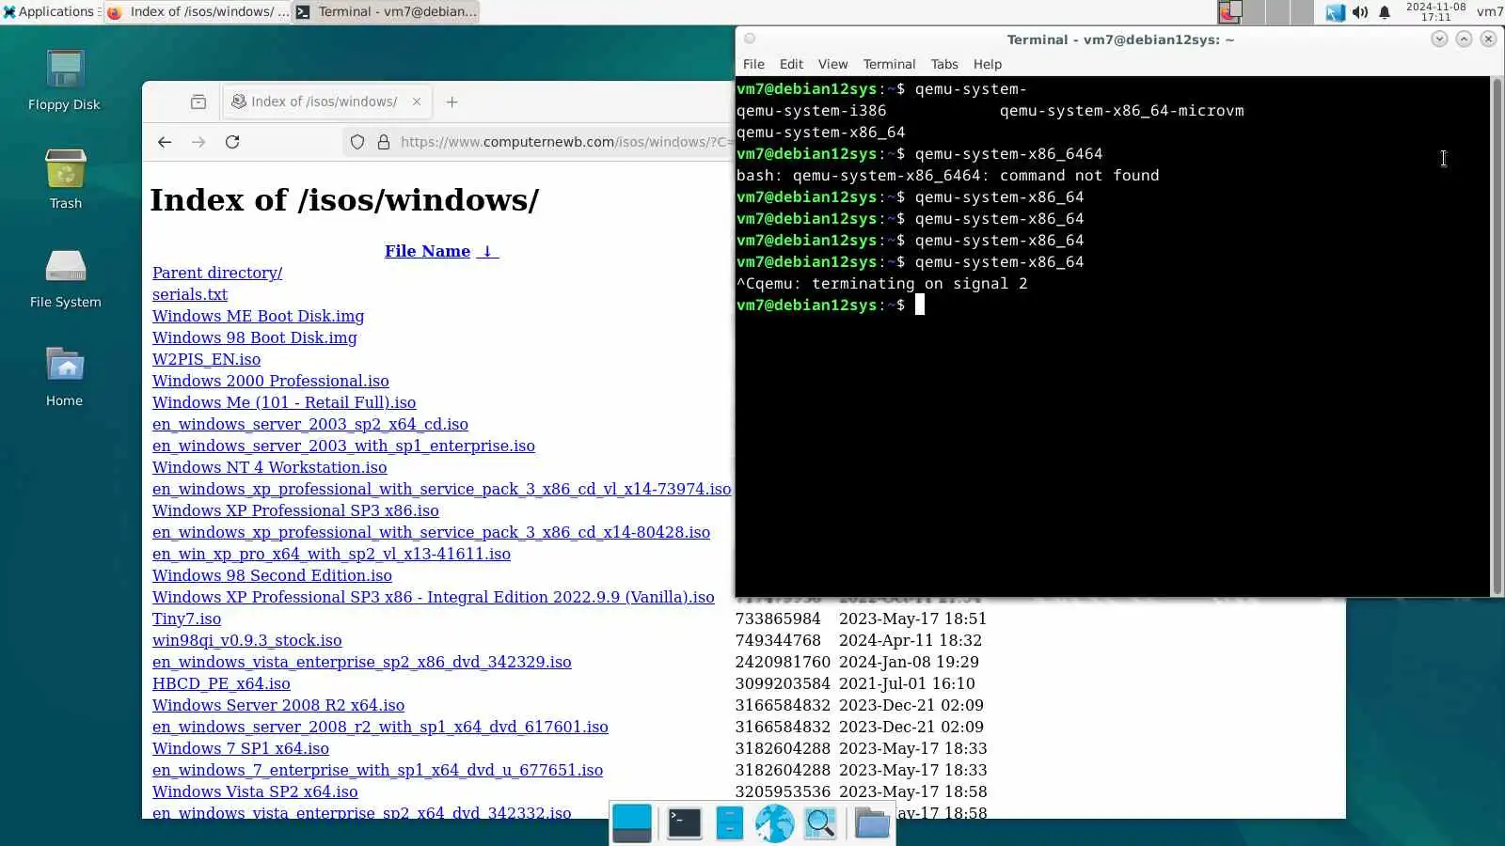1505x846 pixels.
Task: Open serials.txt link
Action: [x=190, y=294]
